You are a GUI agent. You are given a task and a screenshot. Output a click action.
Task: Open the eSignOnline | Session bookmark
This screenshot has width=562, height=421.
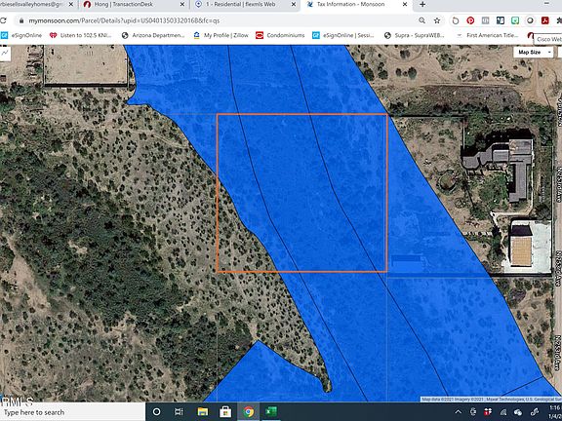(x=343, y=35)
